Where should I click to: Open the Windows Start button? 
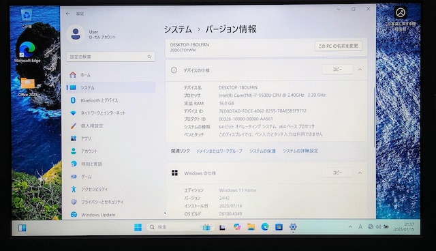(138, 227)
